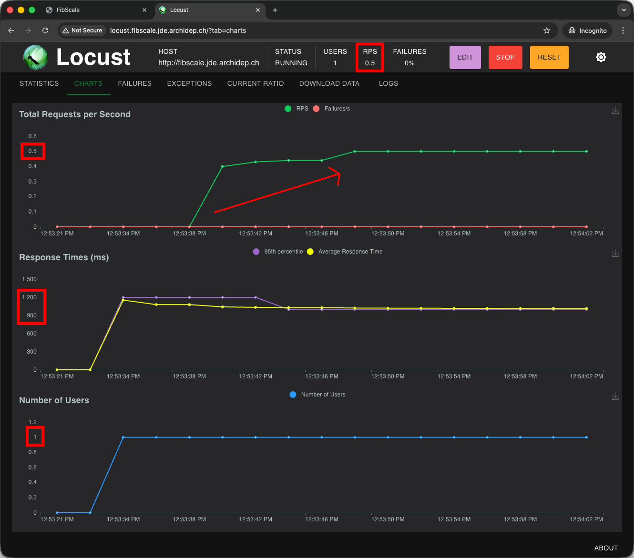
Task: Click the Not Secure warning icon
Action: 65,30
